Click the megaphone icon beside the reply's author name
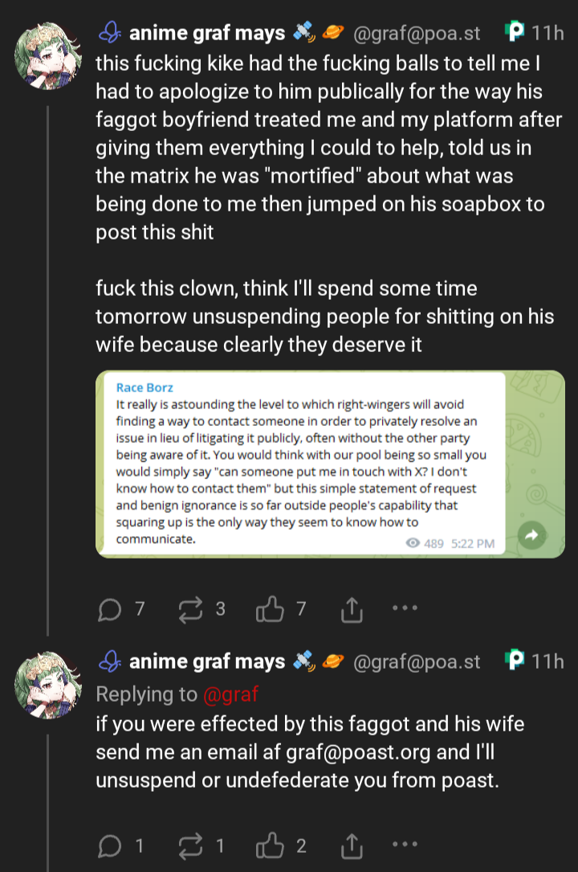This screenshot has height=872, width=578. pos(108,661)
